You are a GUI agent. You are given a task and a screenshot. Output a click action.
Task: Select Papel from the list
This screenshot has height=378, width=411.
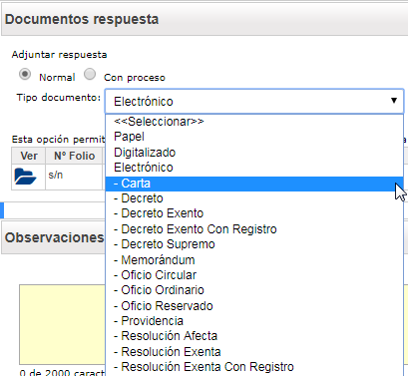point(254,137)
